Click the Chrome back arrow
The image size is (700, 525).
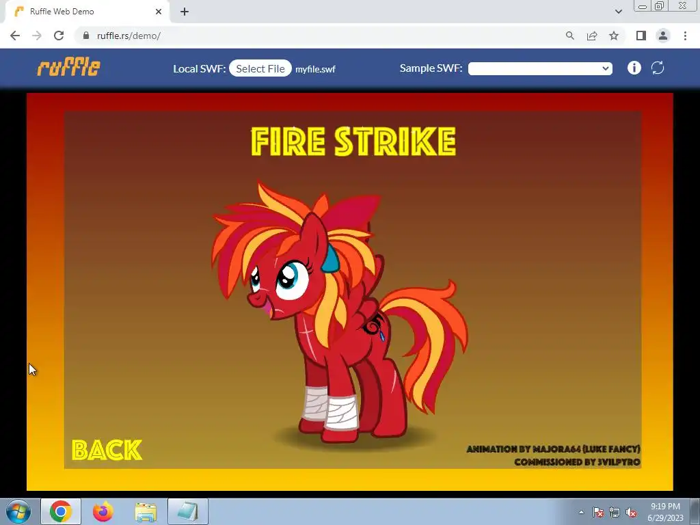point(15,36)
